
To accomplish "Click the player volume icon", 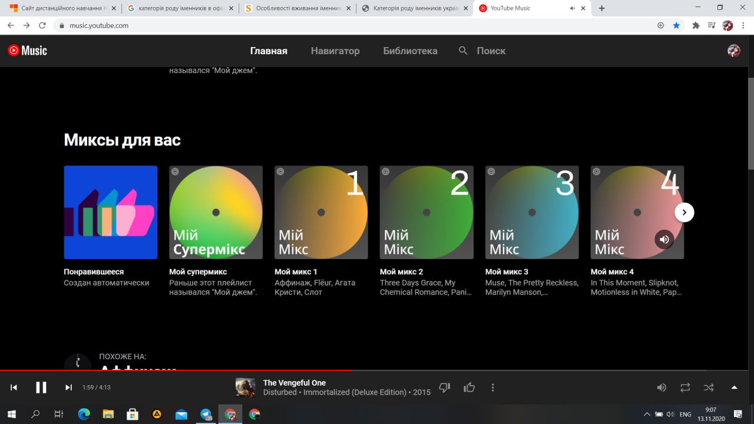I will click(662, 387).
